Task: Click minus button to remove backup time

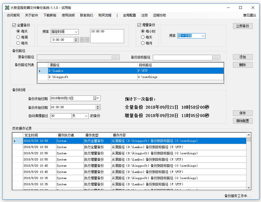Action: (x=87, y=40)
